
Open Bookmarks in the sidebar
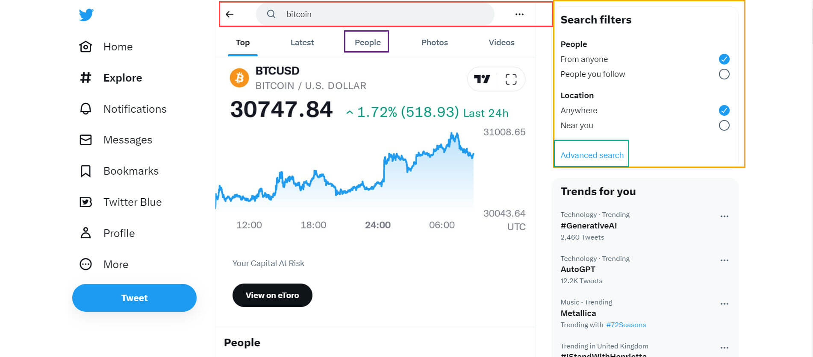[x=119, y=171]
